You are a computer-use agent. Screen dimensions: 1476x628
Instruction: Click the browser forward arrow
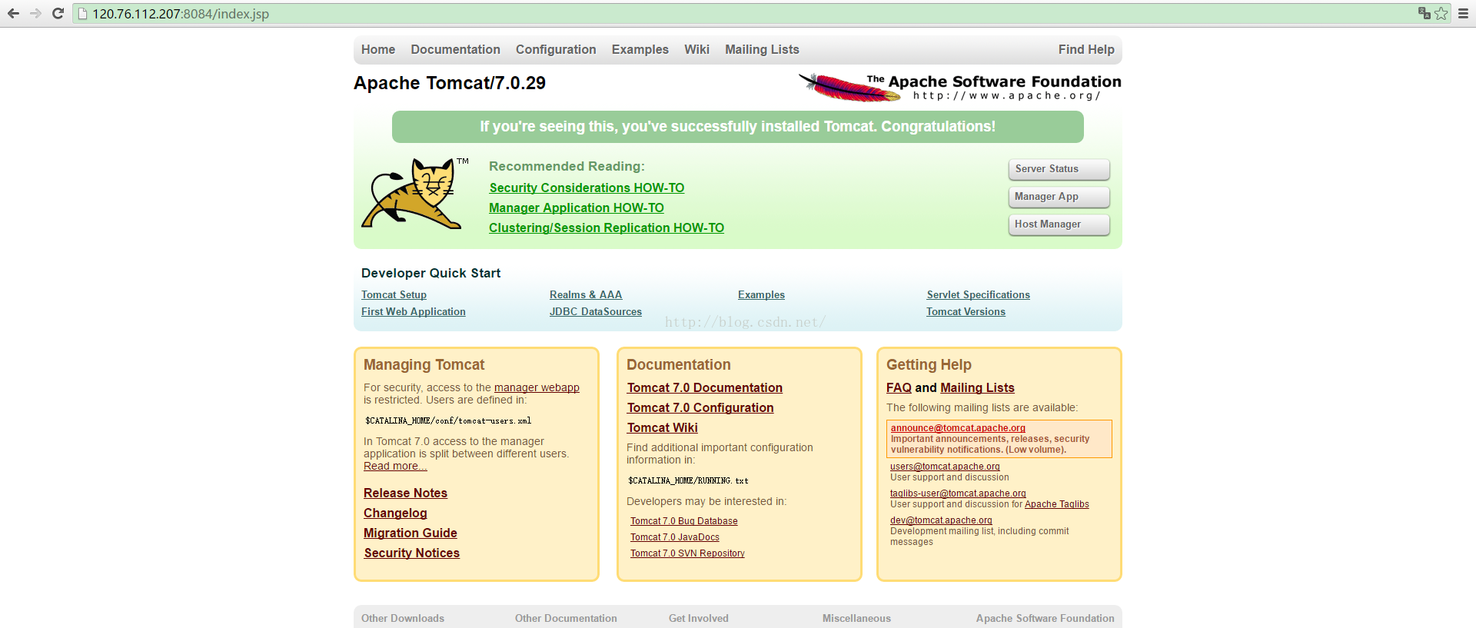35,13
